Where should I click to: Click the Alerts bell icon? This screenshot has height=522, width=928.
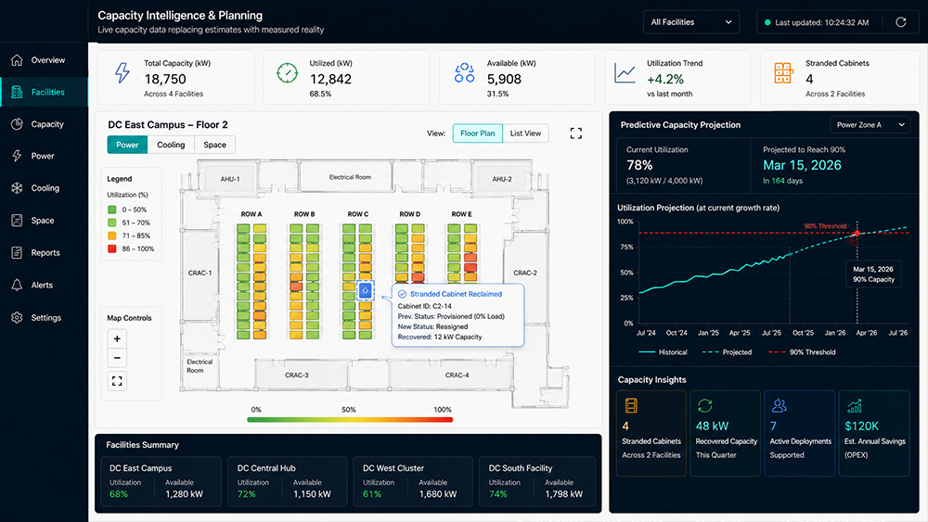click(17, 285)
